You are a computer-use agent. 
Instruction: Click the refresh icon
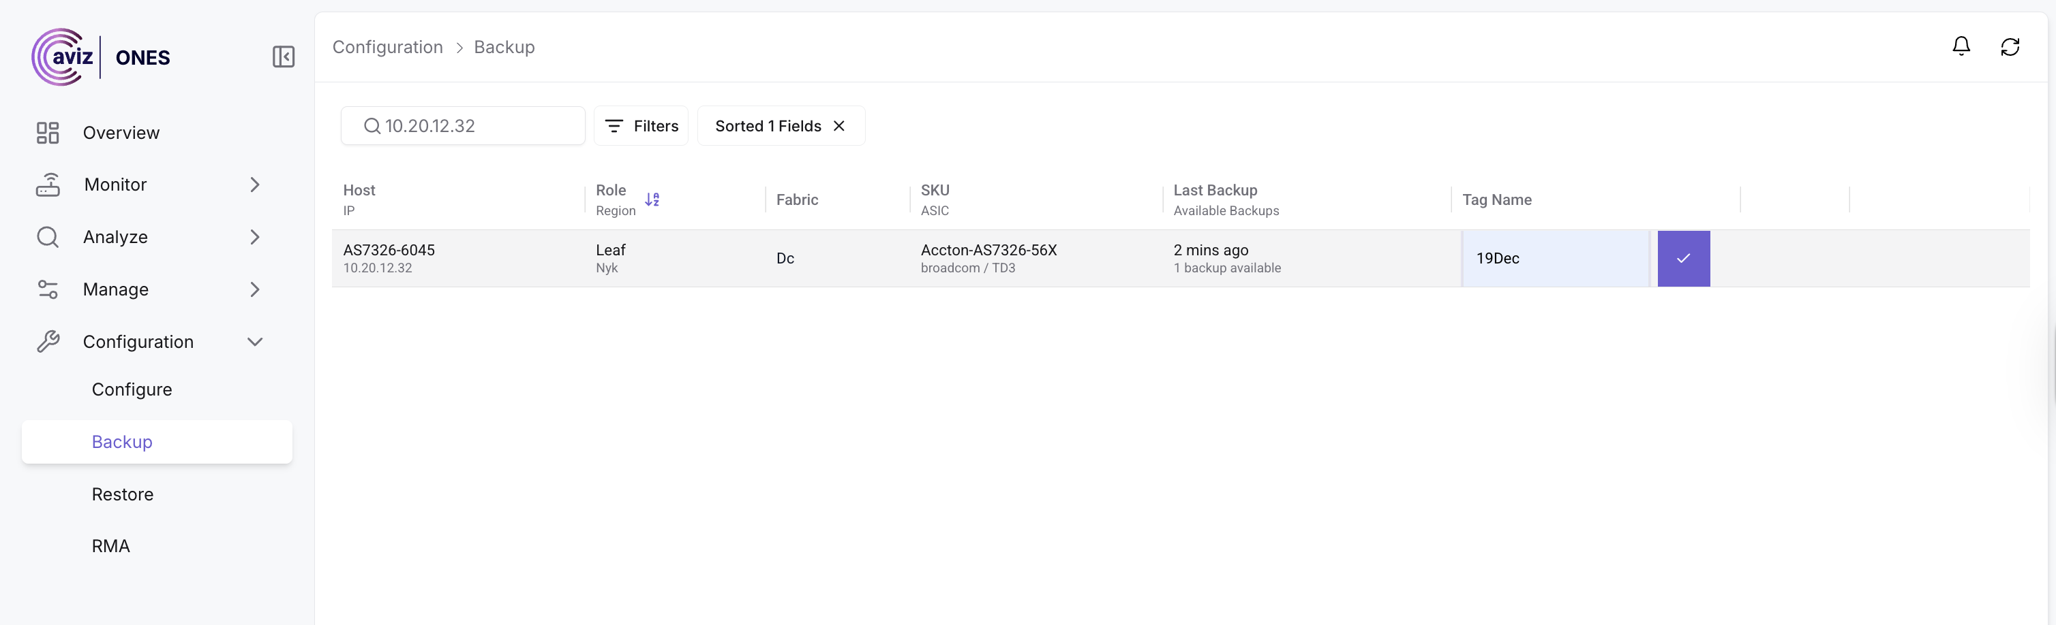point(2009,47)
